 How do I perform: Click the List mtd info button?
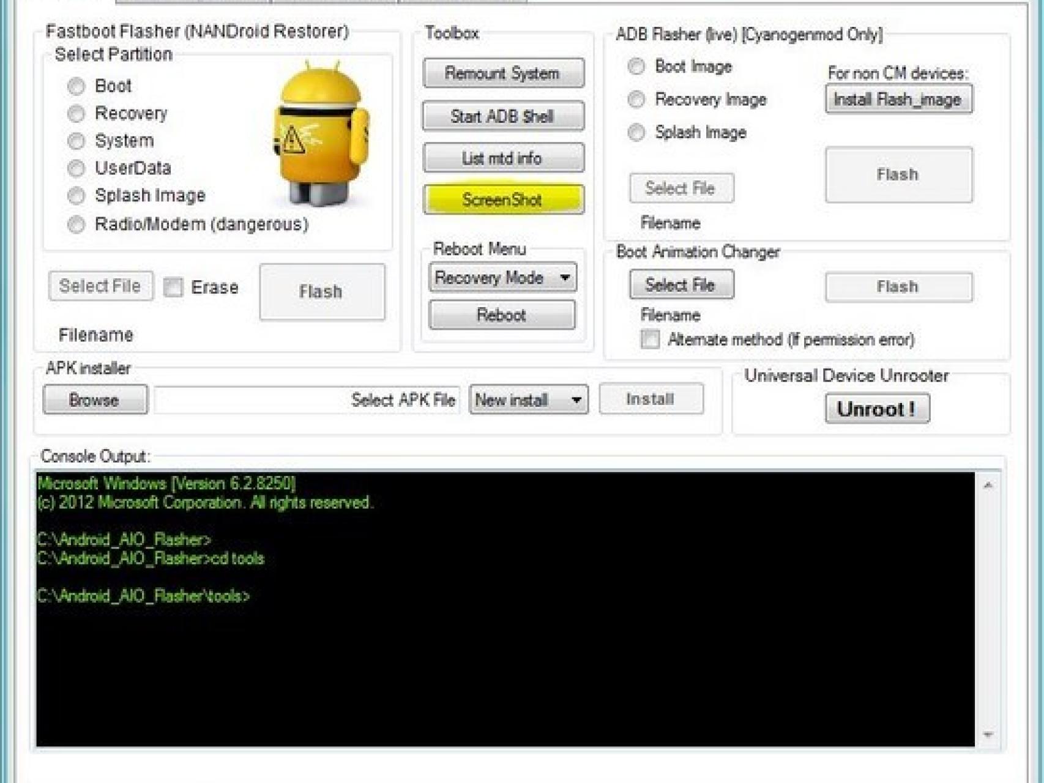pos(502,158)
